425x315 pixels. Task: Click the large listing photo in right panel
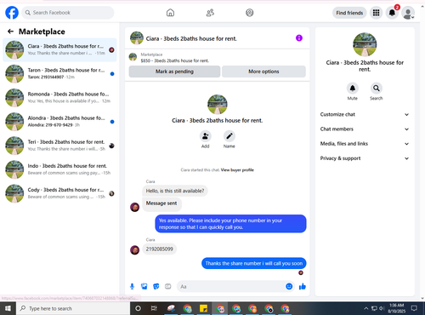[365, 44]
